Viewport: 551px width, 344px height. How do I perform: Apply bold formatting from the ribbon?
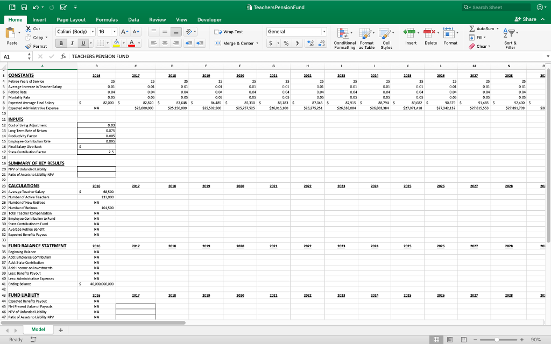click(62, 42)
